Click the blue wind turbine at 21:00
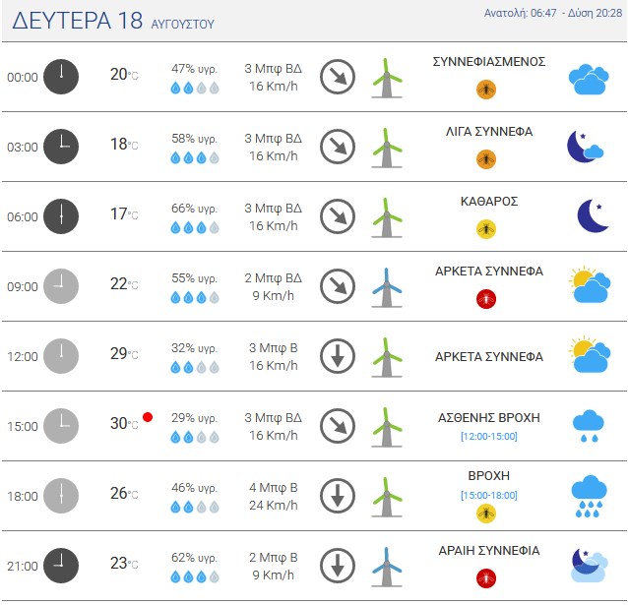 point(387,567)
